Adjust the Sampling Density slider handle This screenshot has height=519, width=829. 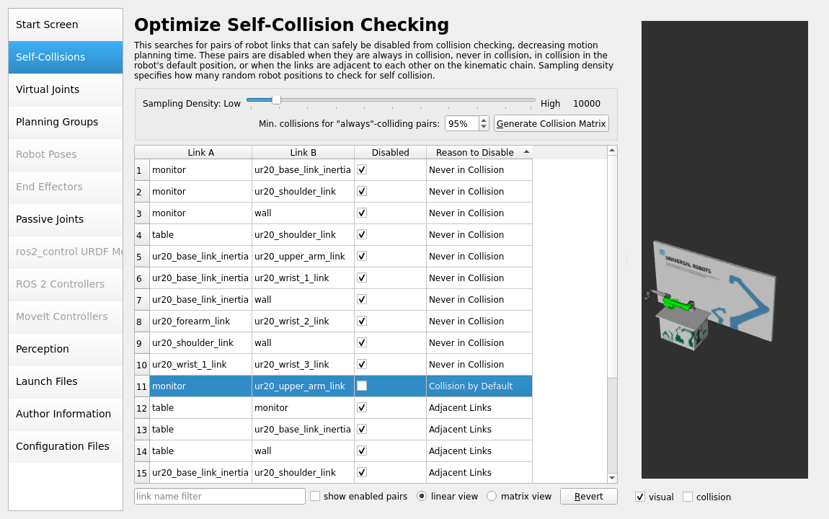[276, 100]
